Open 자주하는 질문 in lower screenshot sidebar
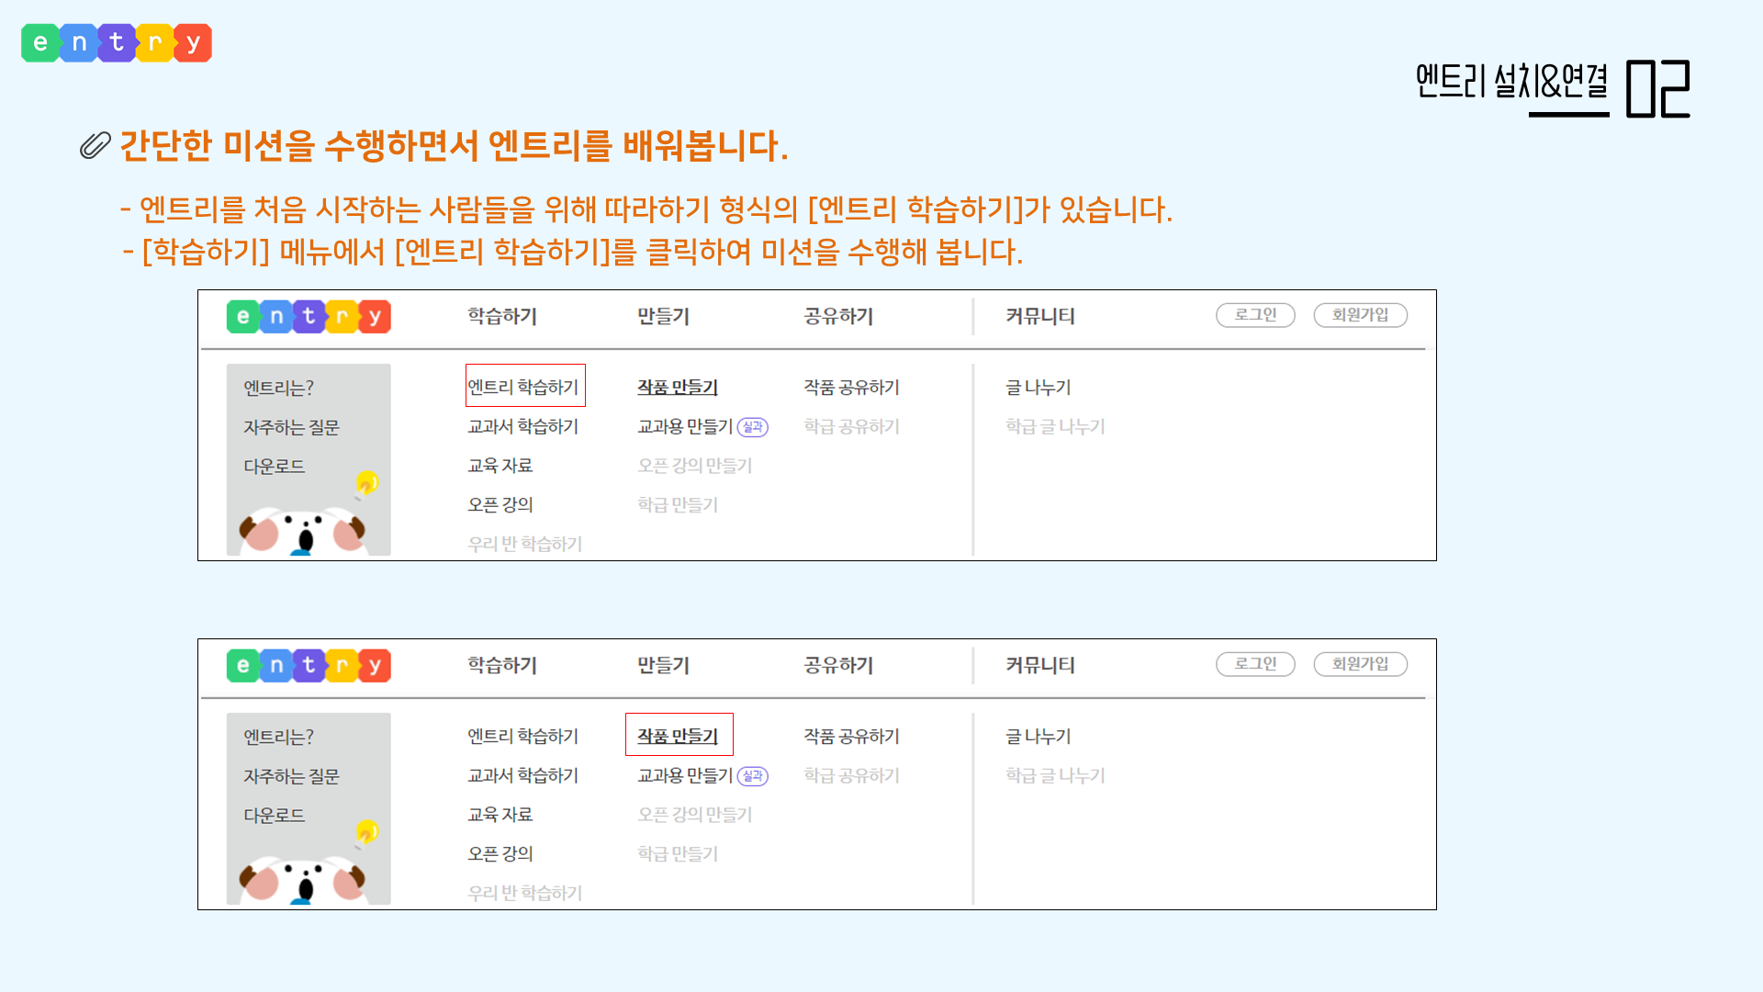 (x=291, y=776)
